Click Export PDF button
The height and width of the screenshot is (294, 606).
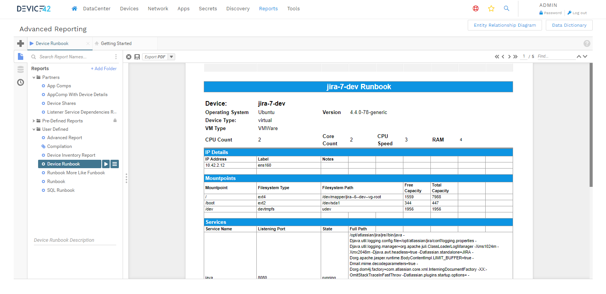(x=155, y=57)
